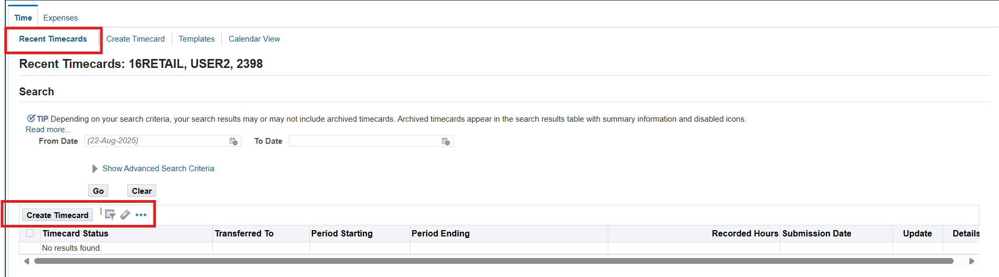Viewport: 999px width, 277px height.
Task: Tick the select-all checkbox in table header
Action: (30, 233)
